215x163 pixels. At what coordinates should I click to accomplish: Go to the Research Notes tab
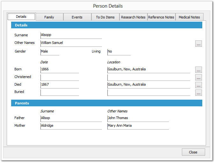pyautogui.click(x=133, y=17)
